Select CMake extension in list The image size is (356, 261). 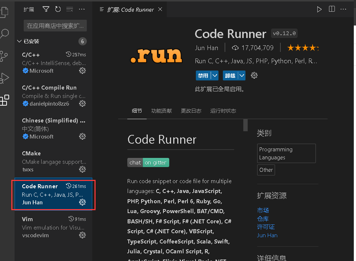click(x=53, y=161)
